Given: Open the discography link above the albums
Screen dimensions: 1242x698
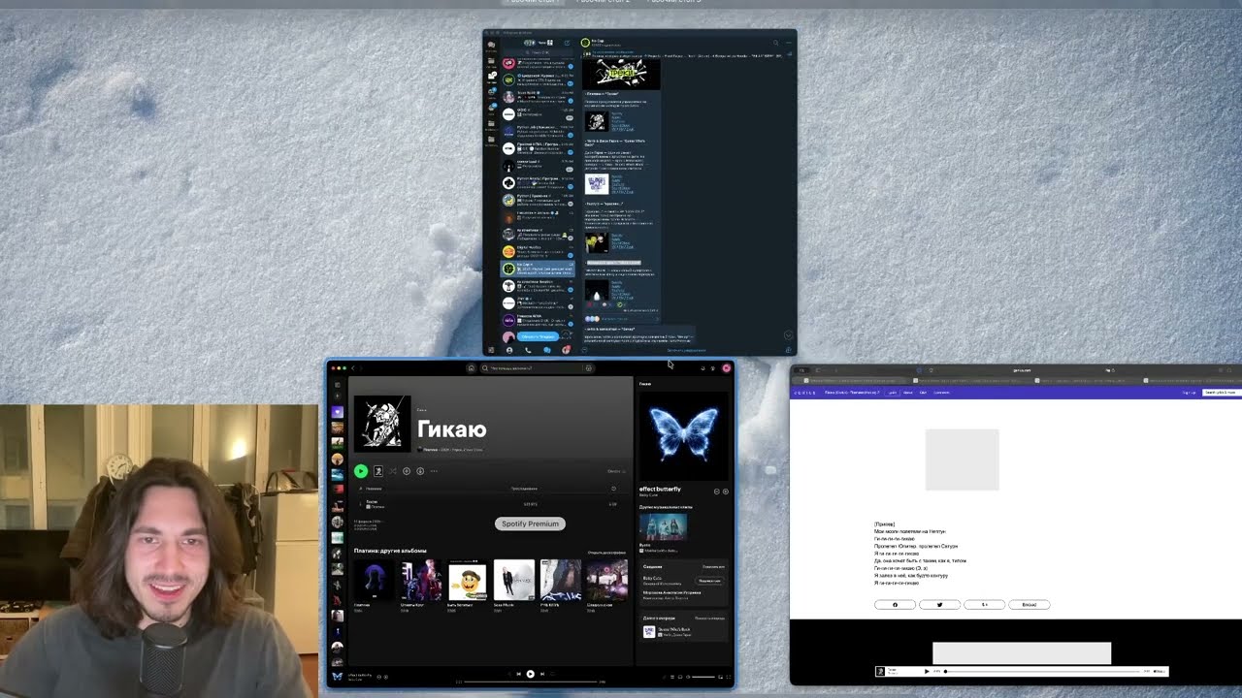Looking at the screenshot, I should pos(606,552).
